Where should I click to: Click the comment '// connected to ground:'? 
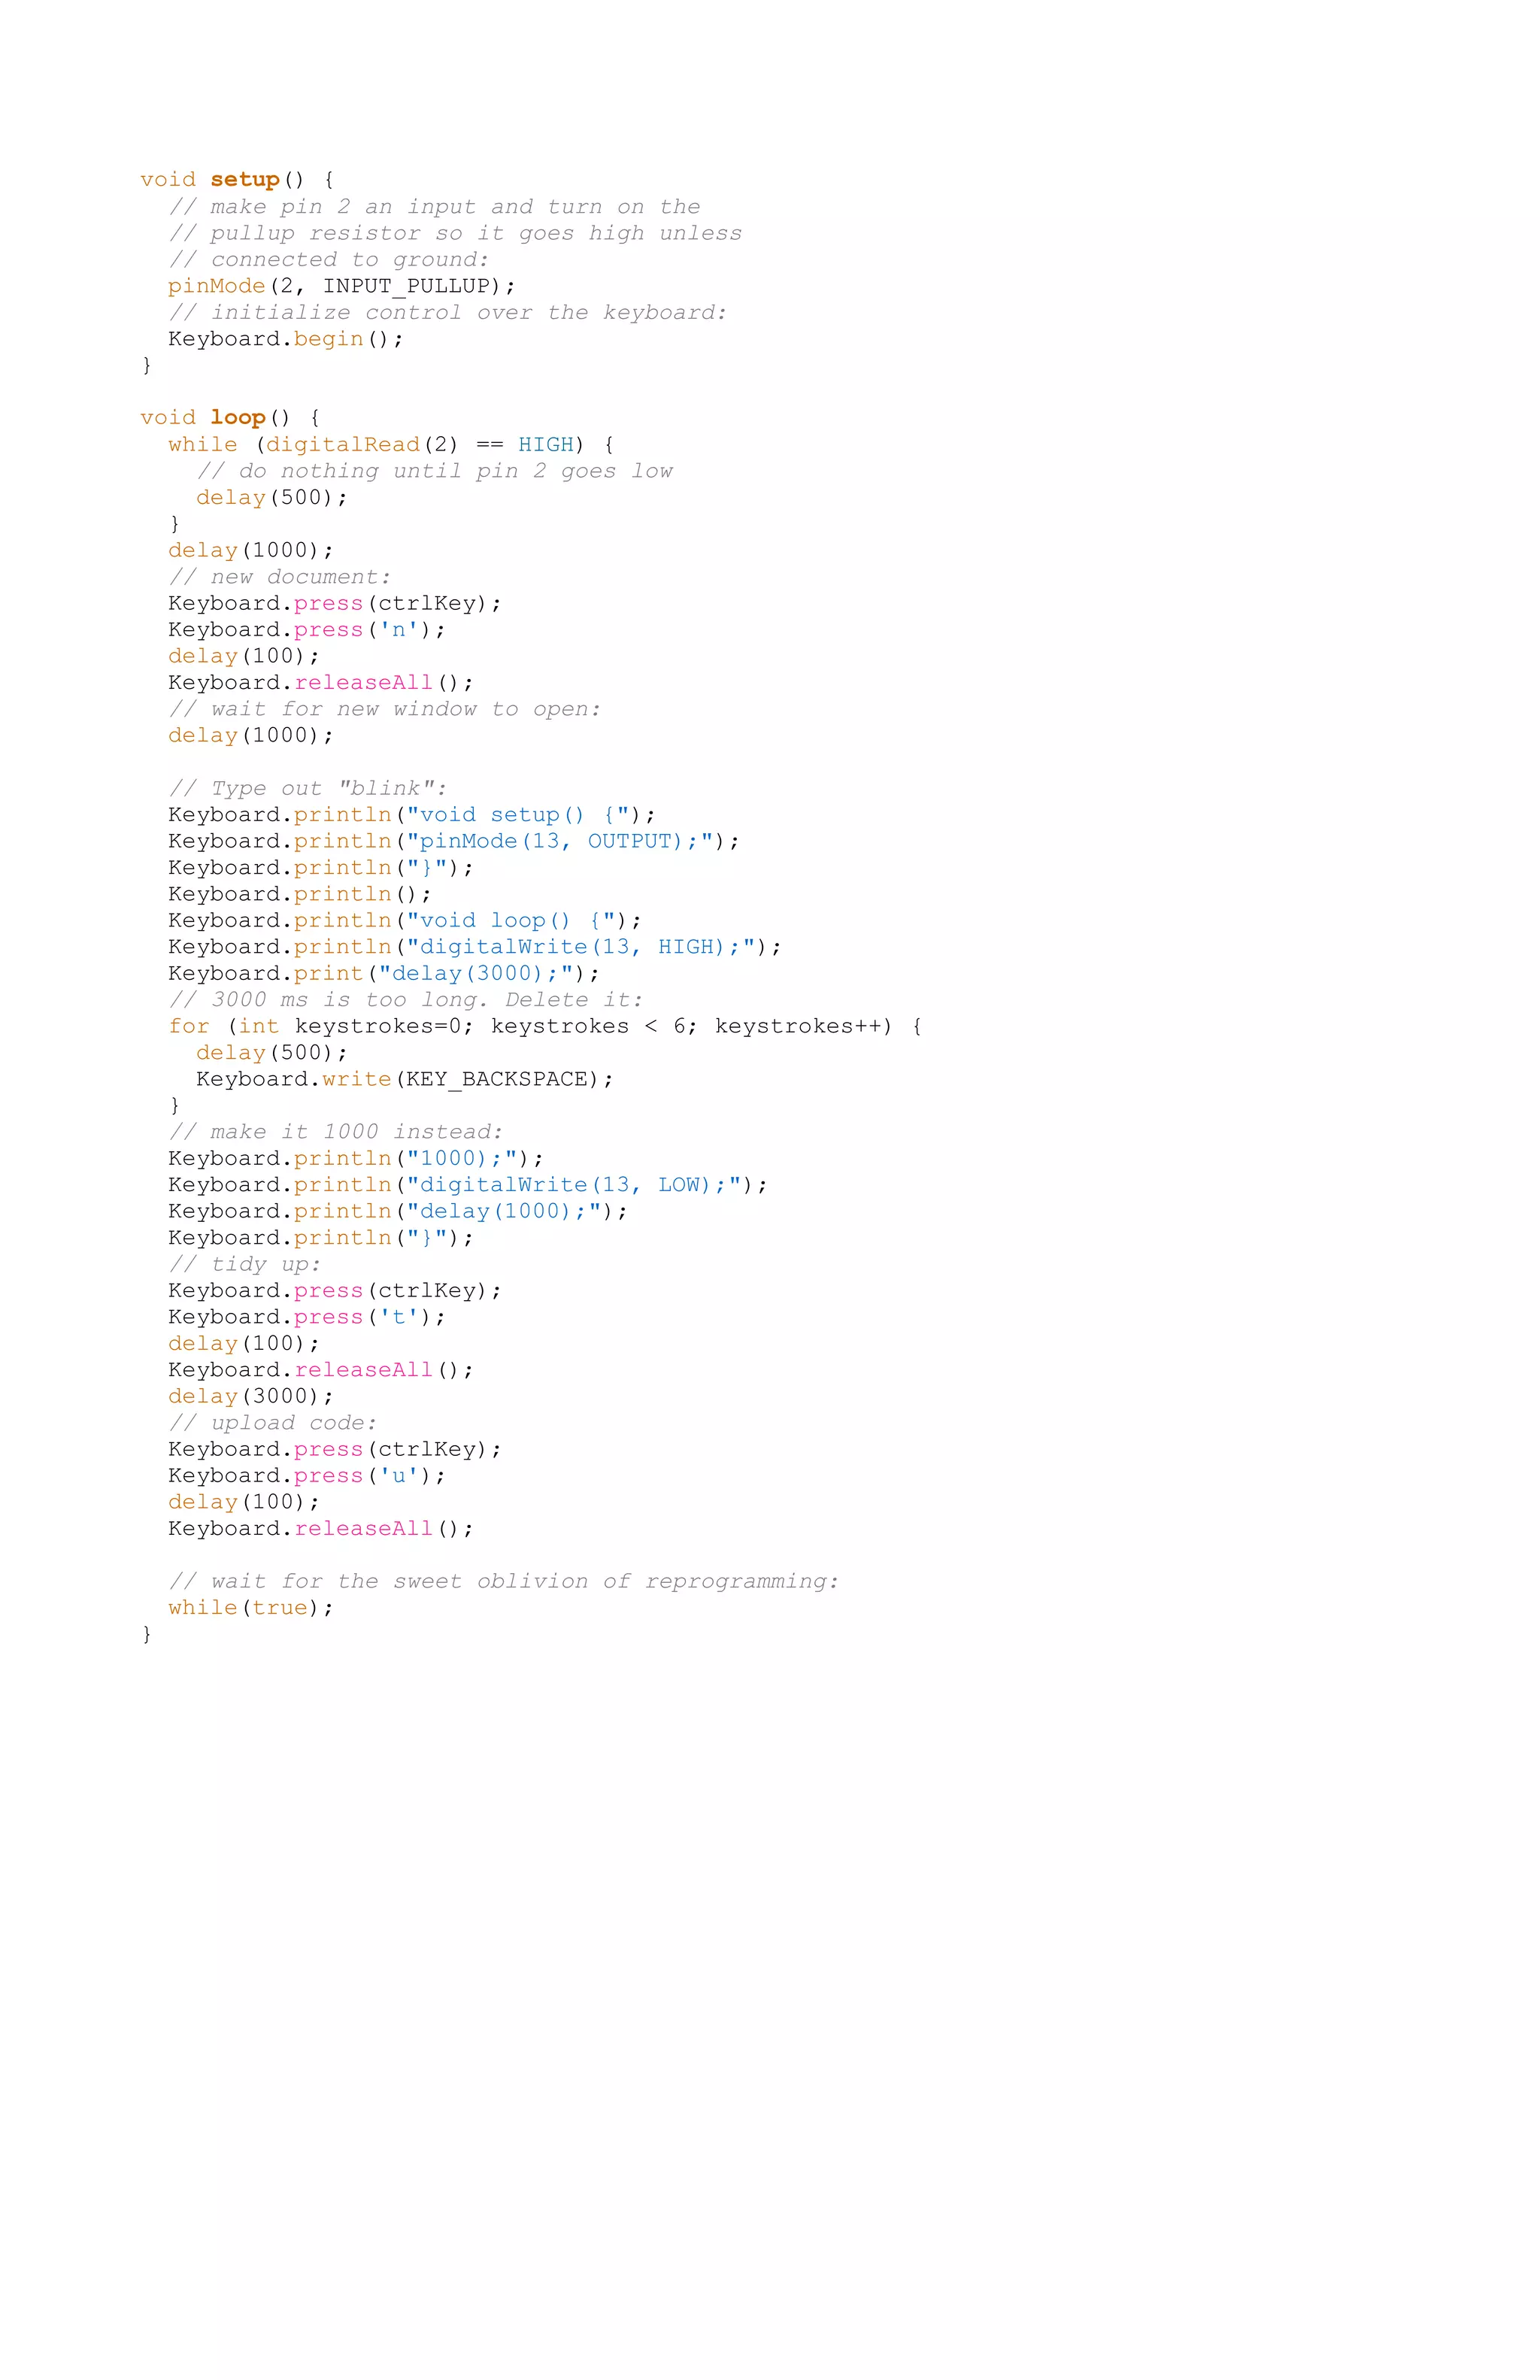click(x=329, y=260)
